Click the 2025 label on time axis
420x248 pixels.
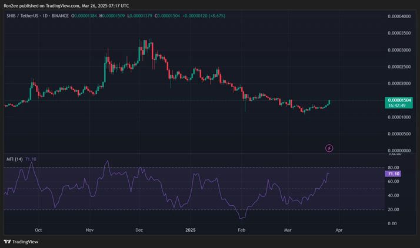191,231
